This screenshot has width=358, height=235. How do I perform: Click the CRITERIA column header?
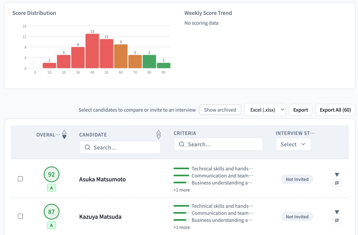(x=185, y=133)
